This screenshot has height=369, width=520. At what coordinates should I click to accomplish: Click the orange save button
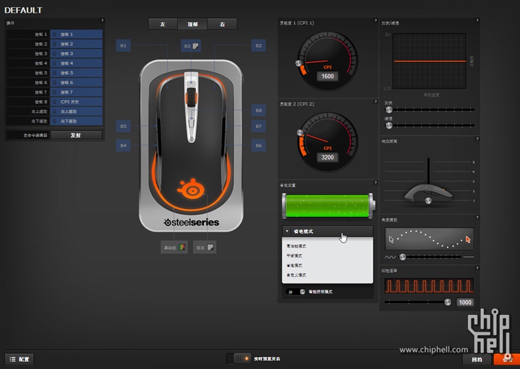coord(507,360)
